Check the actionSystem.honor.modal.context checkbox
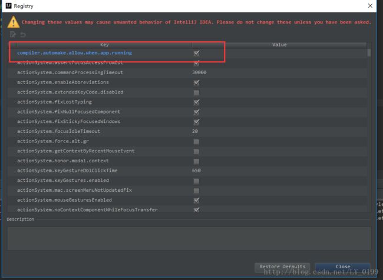Viewport: 383px width, 280px height. [196, 161]
